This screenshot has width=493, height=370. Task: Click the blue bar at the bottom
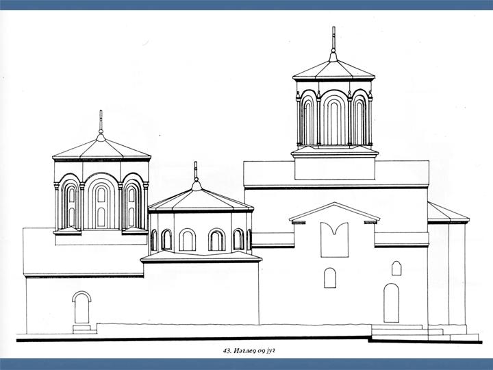[x=246, y=364]
